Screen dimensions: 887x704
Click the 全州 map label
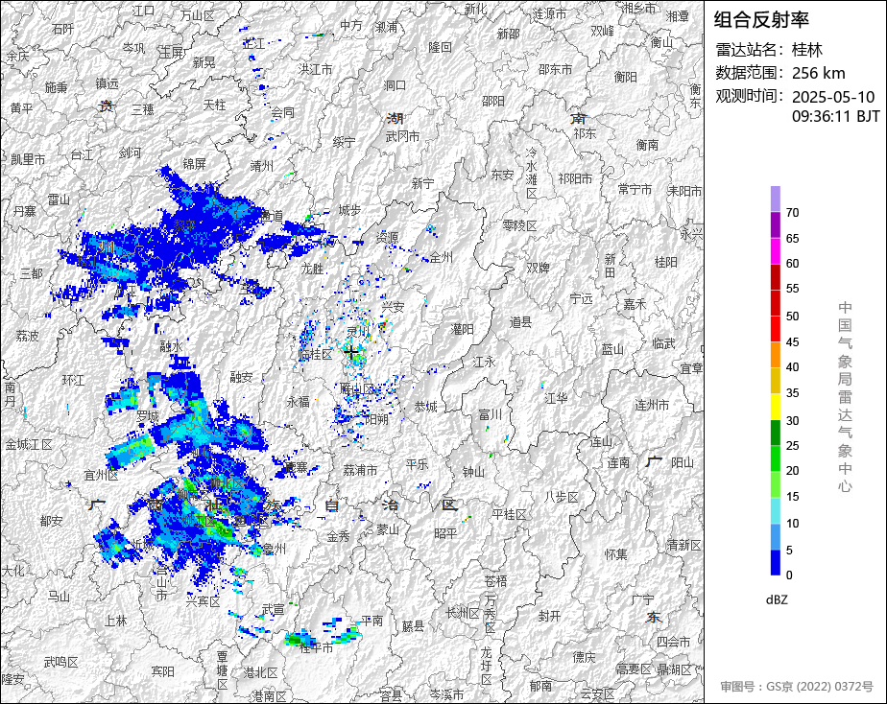(x=442, y=258)
